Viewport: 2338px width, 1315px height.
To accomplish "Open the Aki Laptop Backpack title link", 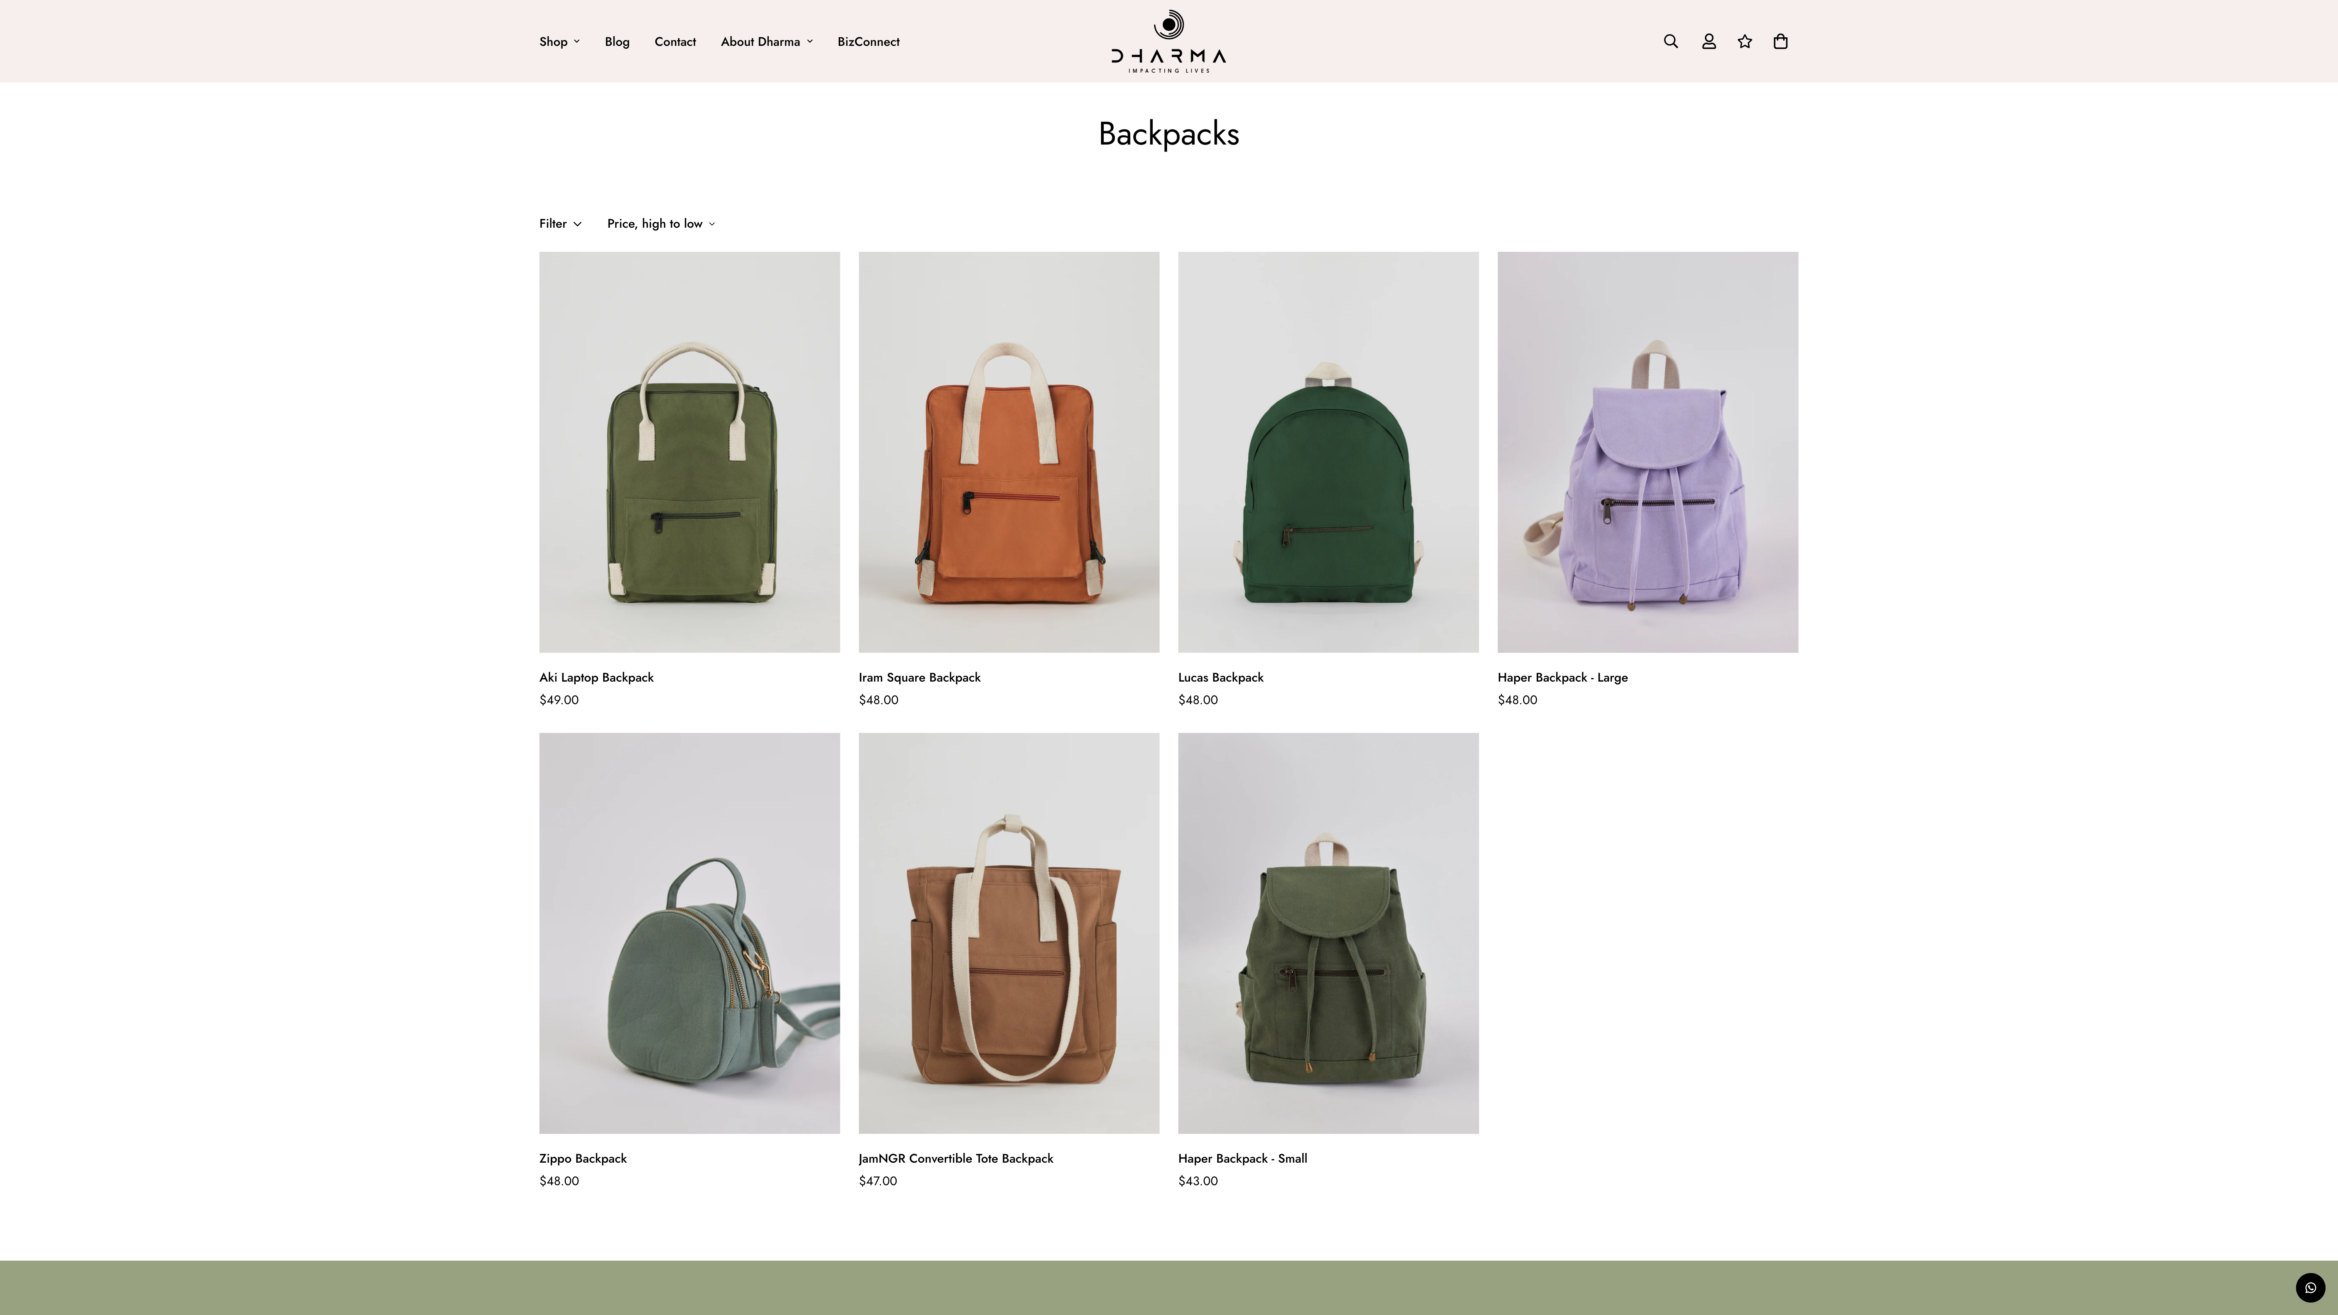I will (x=596, y=677).
